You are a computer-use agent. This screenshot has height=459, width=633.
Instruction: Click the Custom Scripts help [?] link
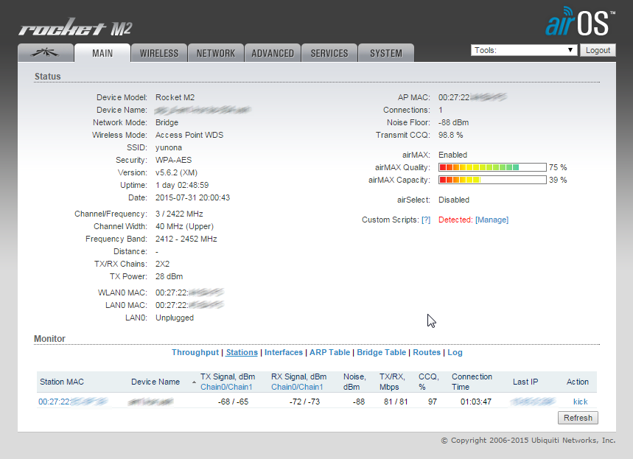tap(426, 220)
